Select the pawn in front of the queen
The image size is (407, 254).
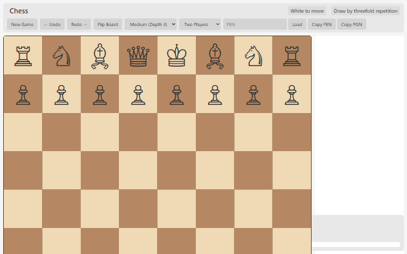[139, 94]
